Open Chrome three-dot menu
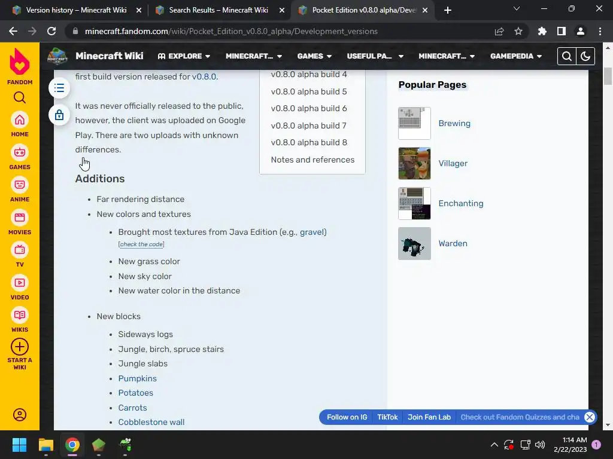Screen dimensions: 613x459 [600, 31]
